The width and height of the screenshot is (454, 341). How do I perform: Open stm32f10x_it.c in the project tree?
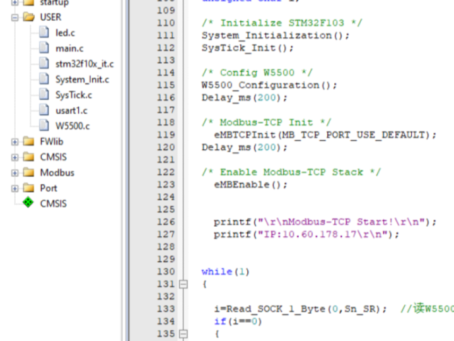(84, 64)
